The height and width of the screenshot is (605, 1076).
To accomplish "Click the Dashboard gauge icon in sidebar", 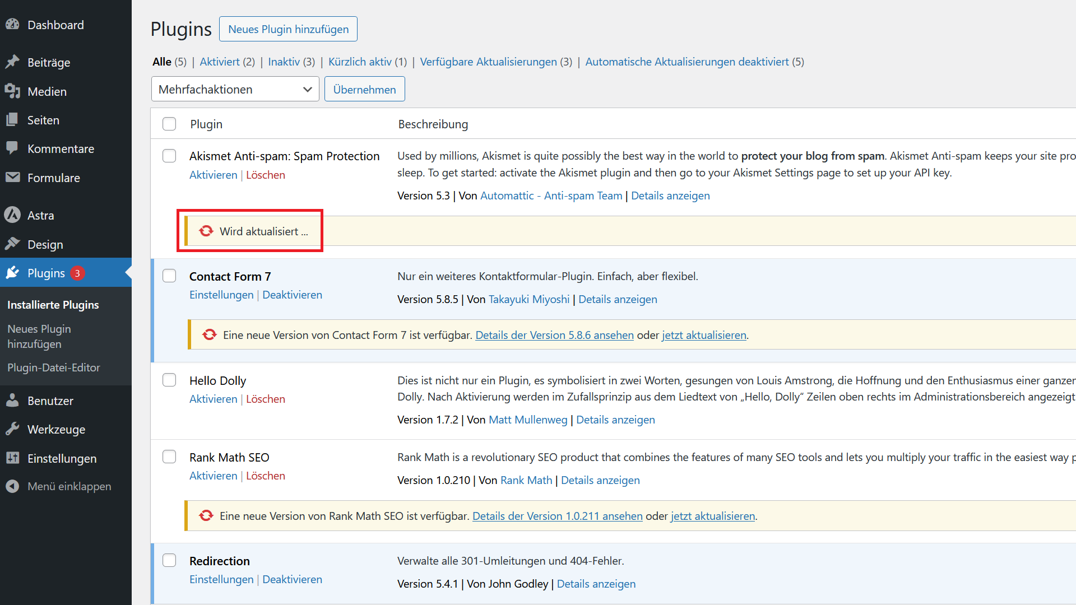I will click(x=12, y=25).
